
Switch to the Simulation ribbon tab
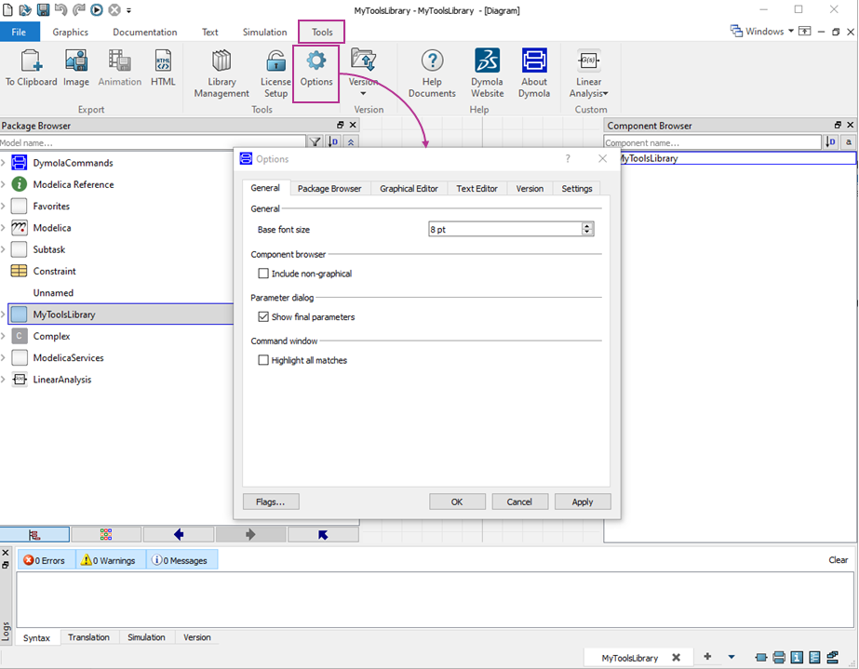pos(264,32)
